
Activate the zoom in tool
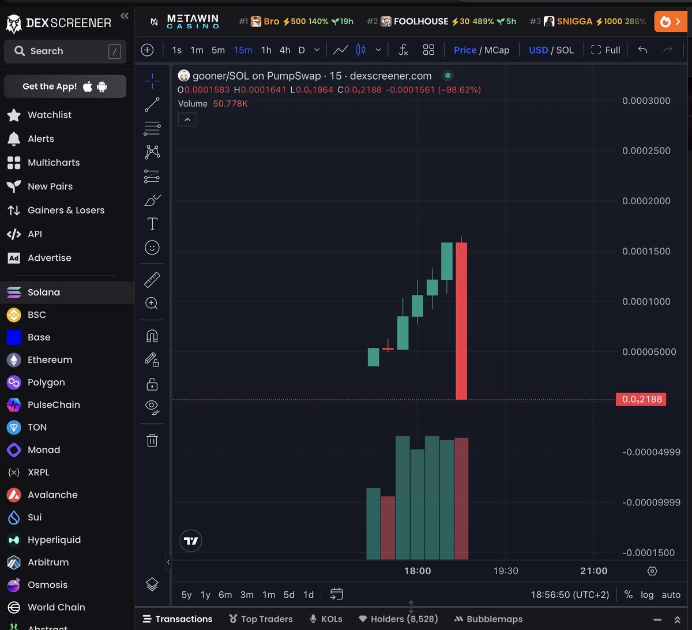[x=152, y=303]
